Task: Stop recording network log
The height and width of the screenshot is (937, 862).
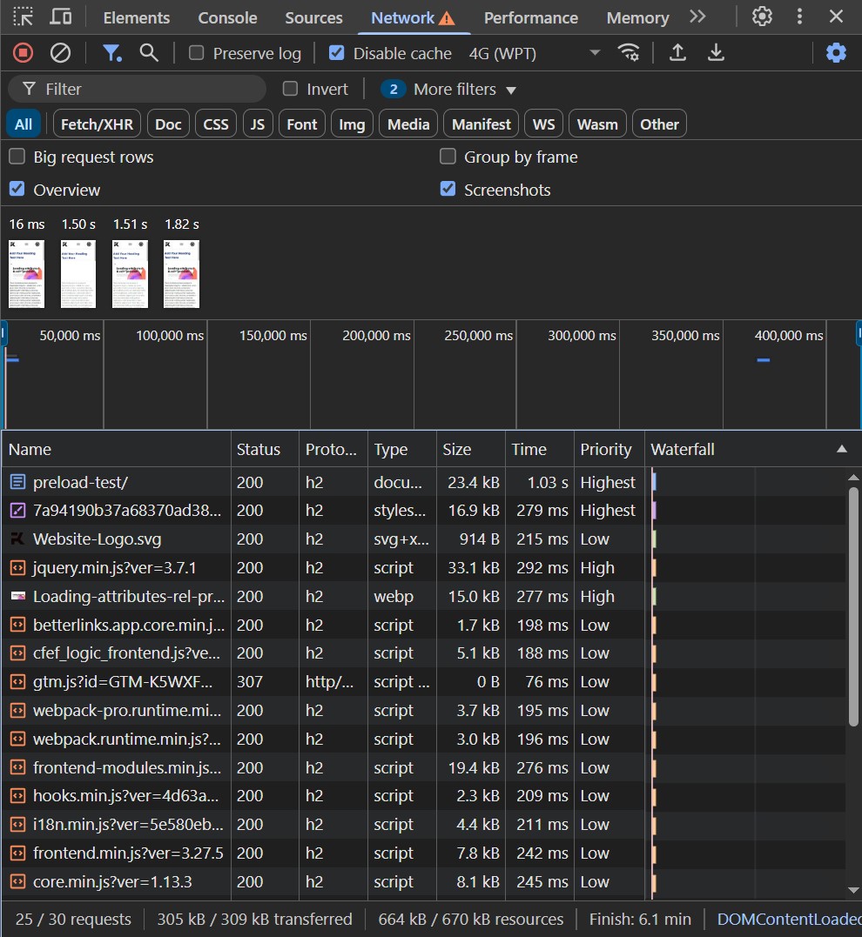Action: (x=23, y=53)
